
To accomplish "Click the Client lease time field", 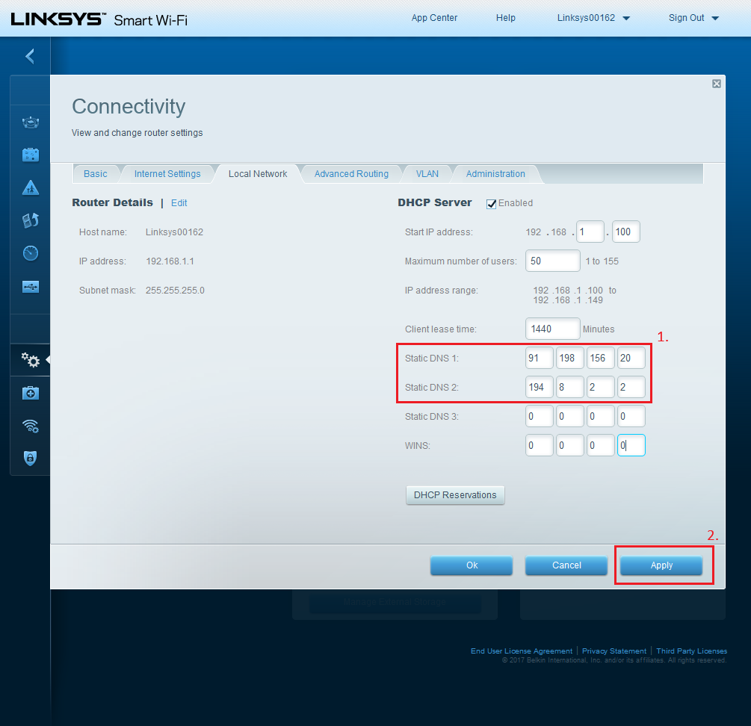I will coord(552,329).
